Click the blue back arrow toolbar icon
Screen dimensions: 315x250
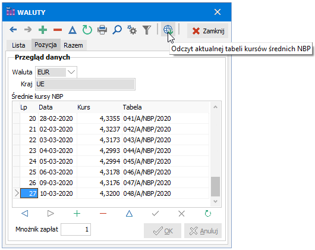pyautogui.click(x=13, y=30)
